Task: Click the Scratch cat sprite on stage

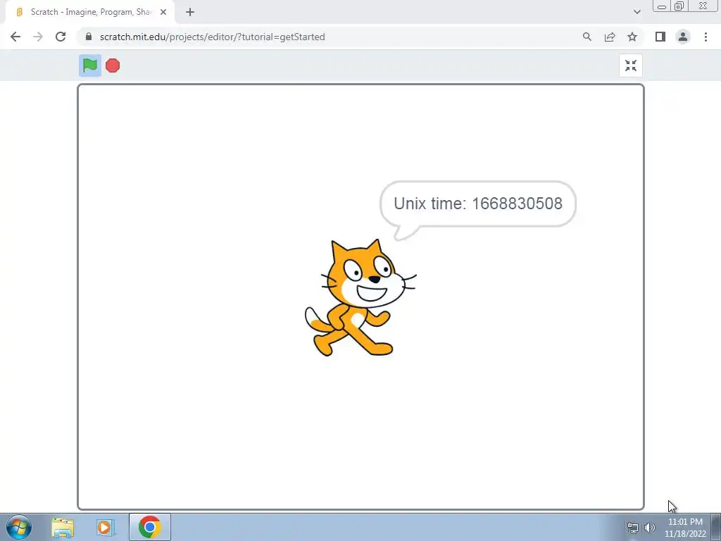Action: point(360,298)
